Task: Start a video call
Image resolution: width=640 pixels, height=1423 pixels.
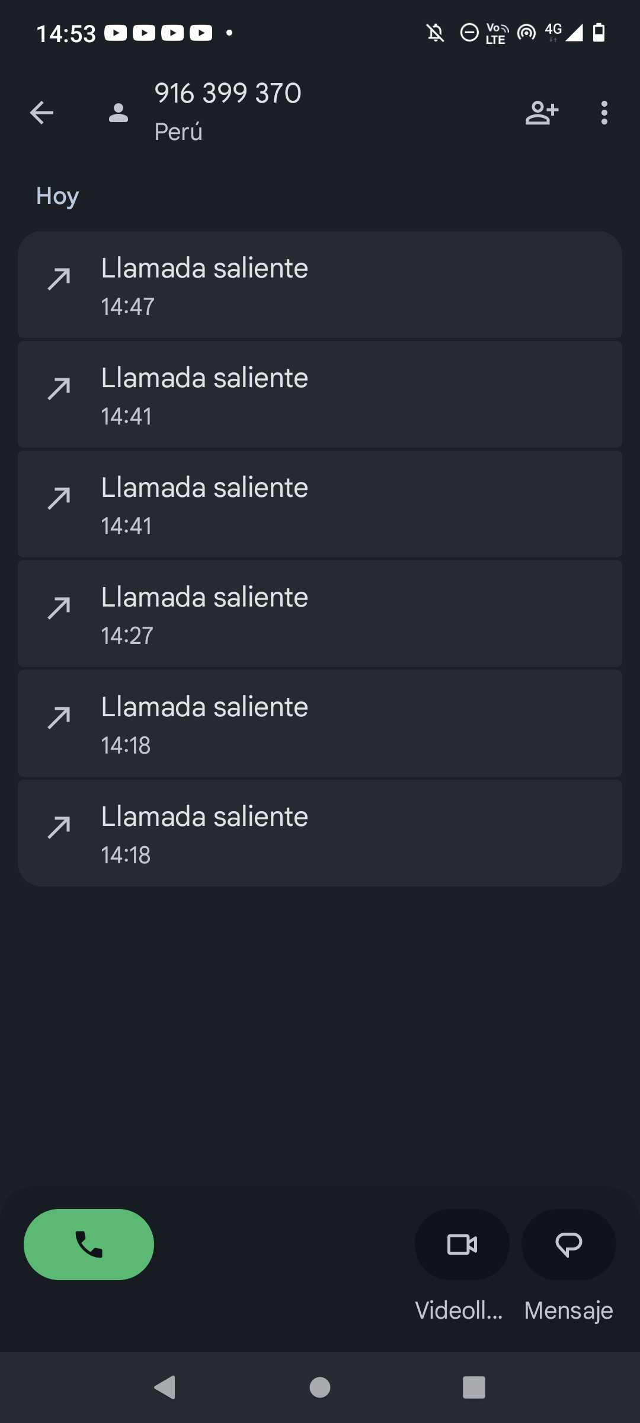Action: click(x=462, y=1244)
